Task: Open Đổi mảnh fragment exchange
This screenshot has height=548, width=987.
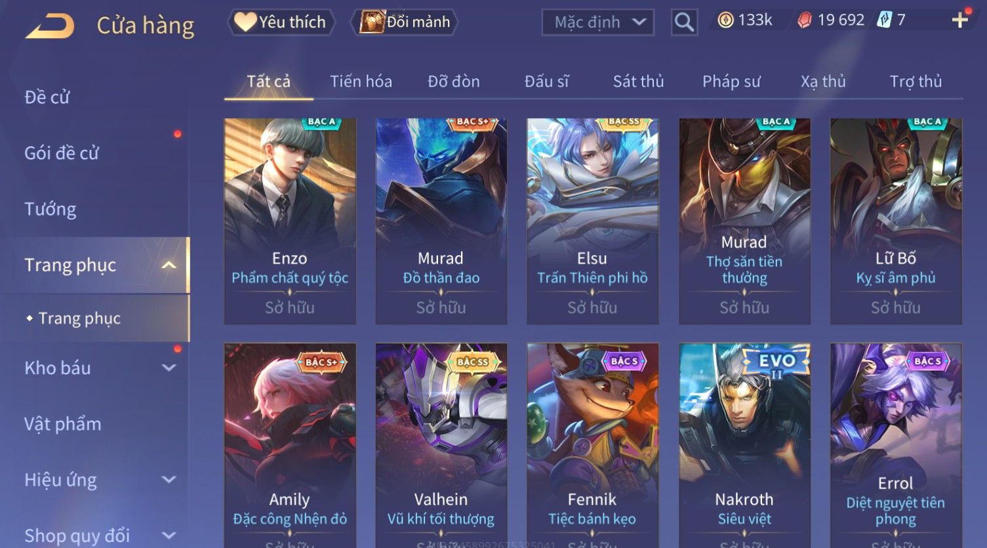Action: [405, 22]
